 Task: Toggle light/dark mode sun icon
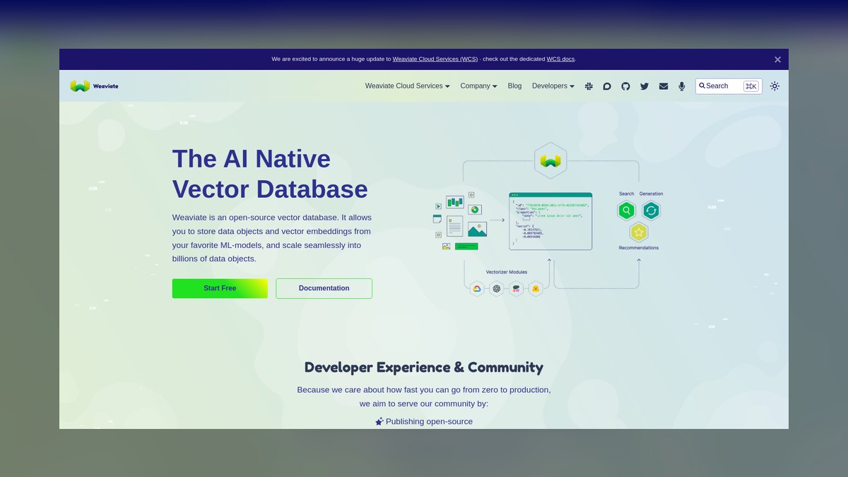775,86
